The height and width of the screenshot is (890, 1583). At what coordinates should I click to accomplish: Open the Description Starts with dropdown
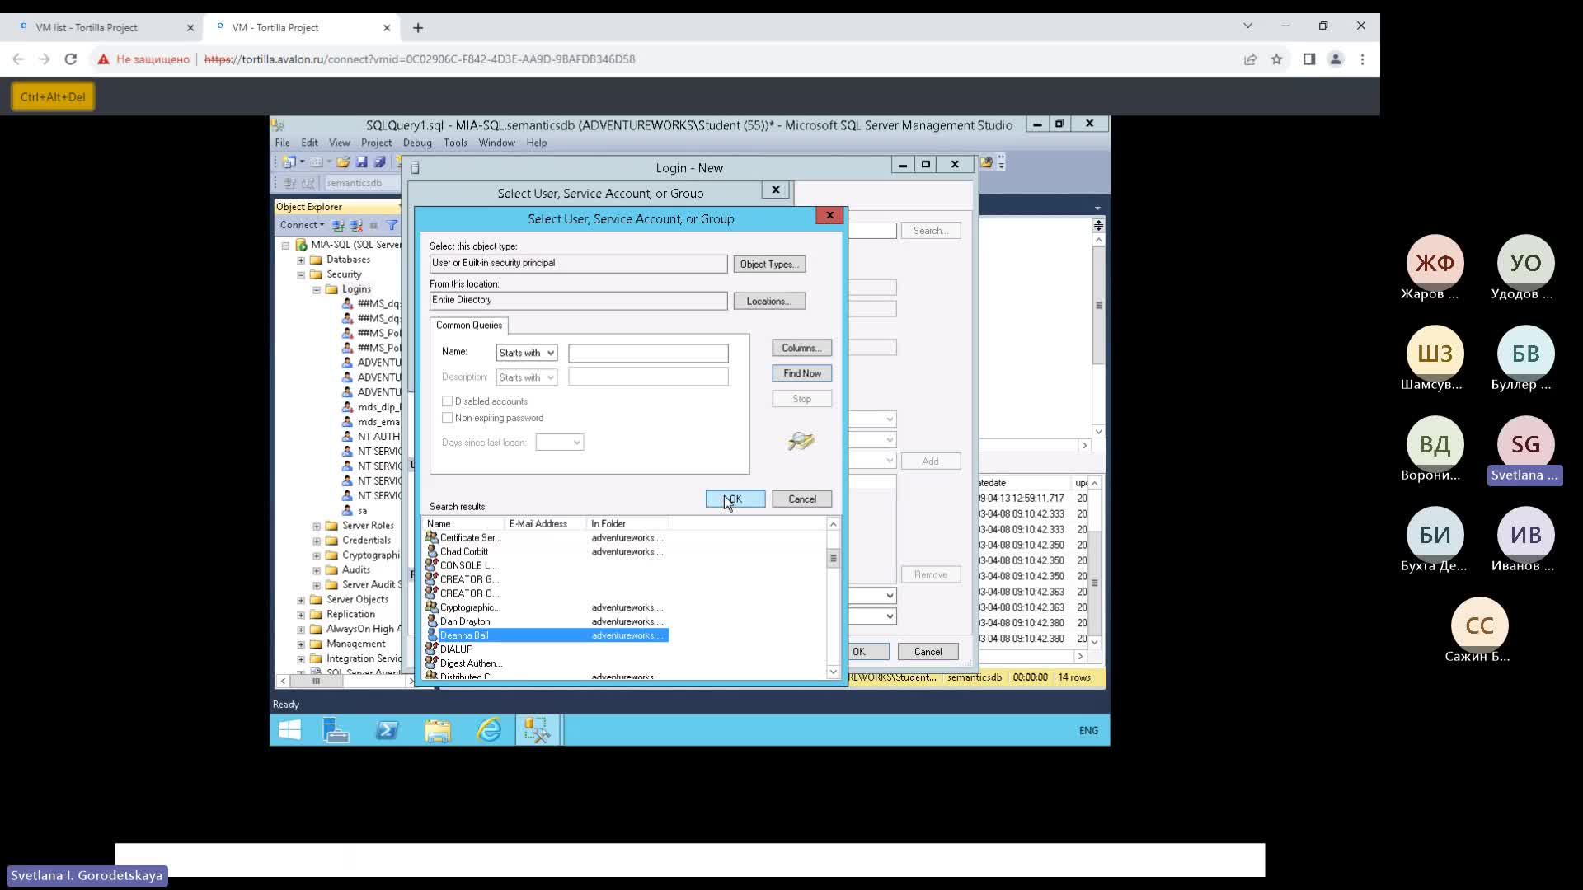pyautogui.click(x=526, y=377)
